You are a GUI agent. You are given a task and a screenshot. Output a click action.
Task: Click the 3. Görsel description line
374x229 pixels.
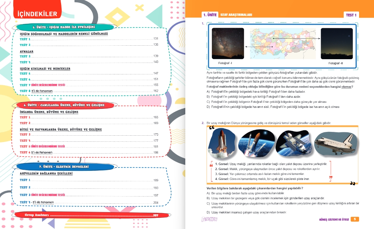click(x=260, y=174)
